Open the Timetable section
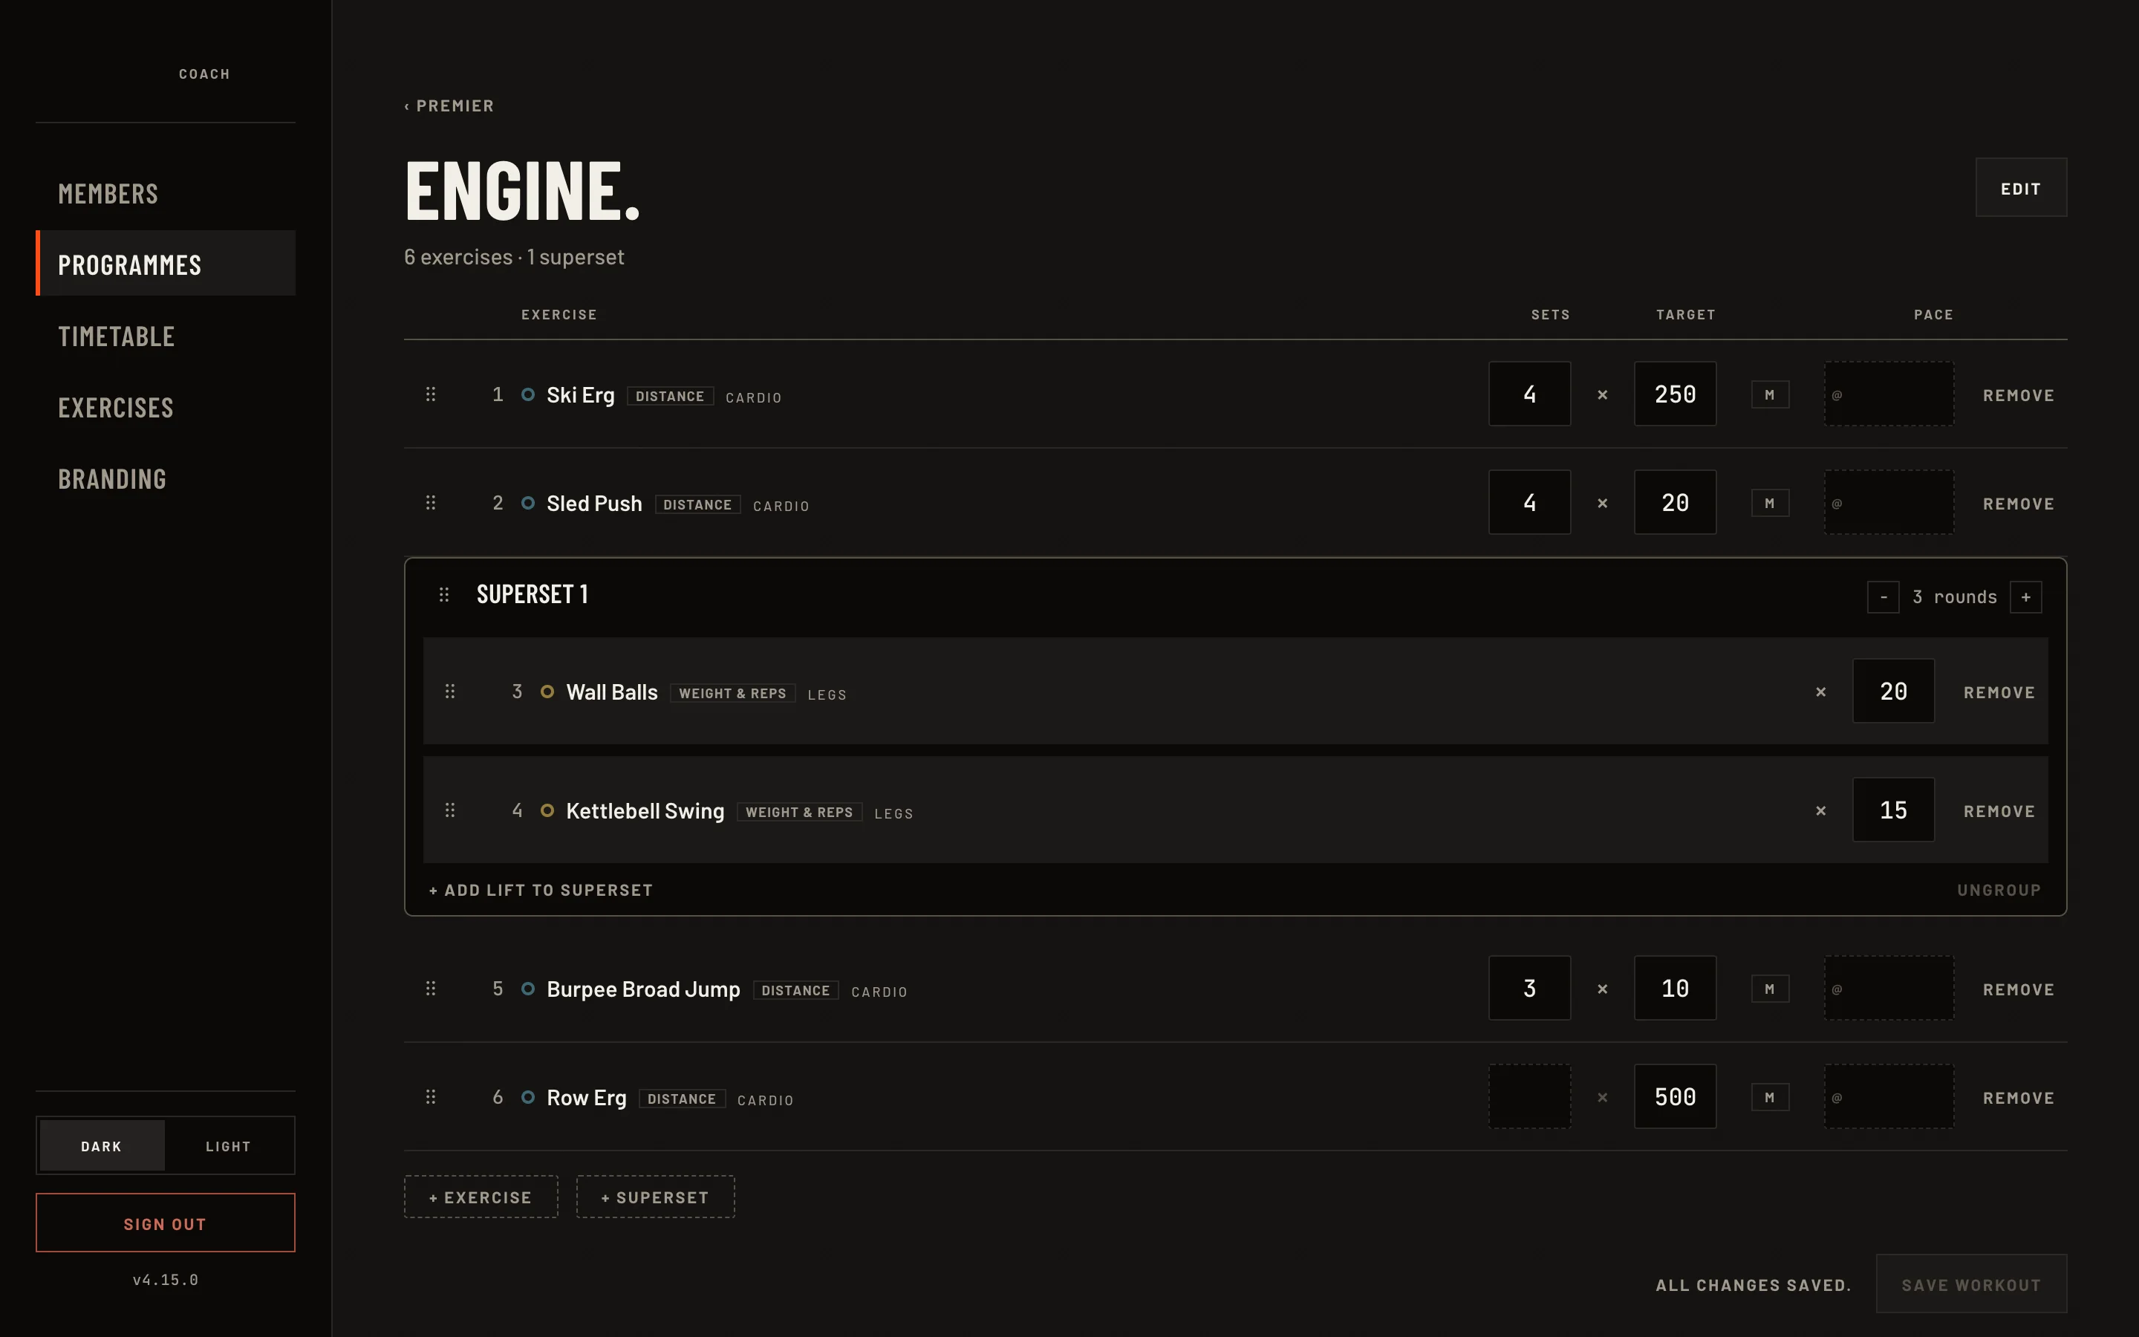This screenshot has height=1337, width=2139. point(117,336)
